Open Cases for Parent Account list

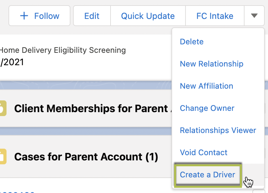pyautogui.click(x=86, y=156)
